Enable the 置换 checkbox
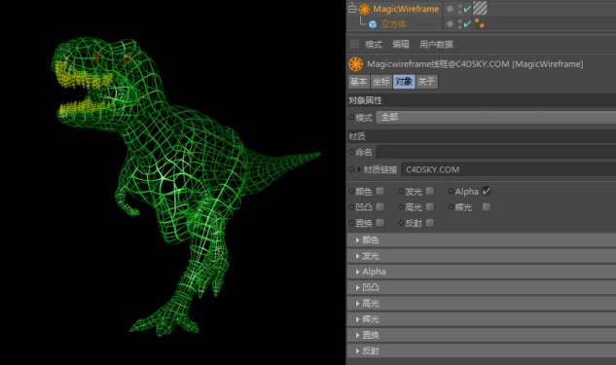This screenshot has width=616, height=365. tap(380, 223)
